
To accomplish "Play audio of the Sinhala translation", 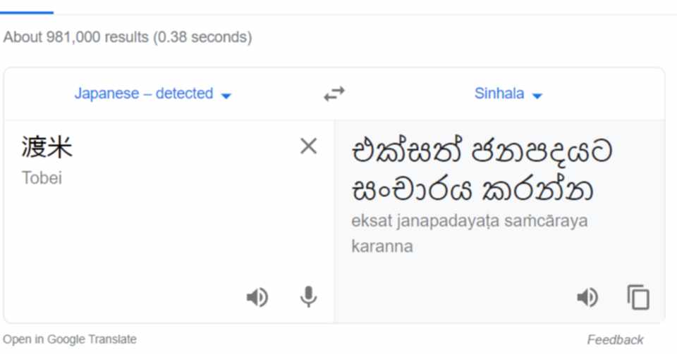I will pos(587,298).
